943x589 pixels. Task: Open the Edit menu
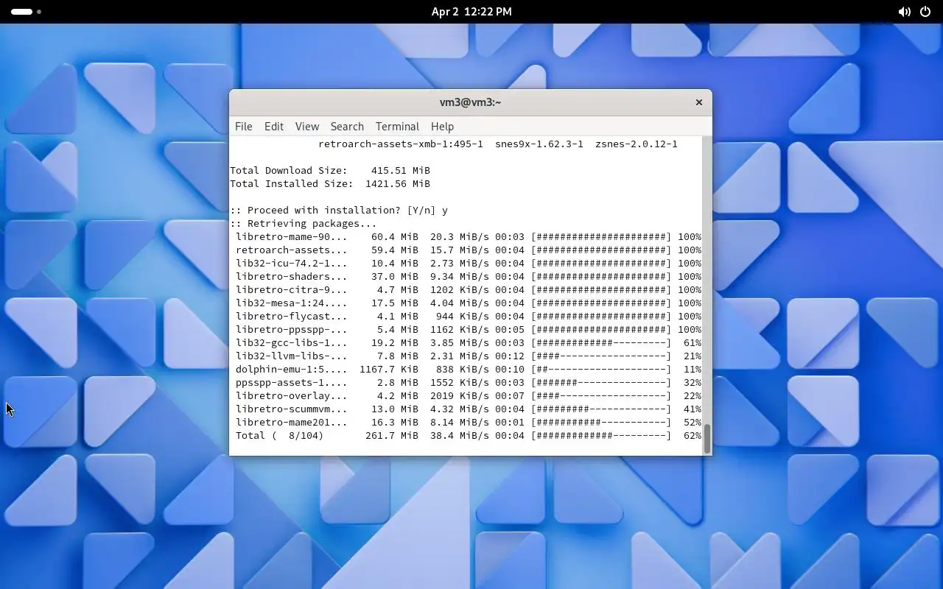pyautogui.click(x=274, y=127)
